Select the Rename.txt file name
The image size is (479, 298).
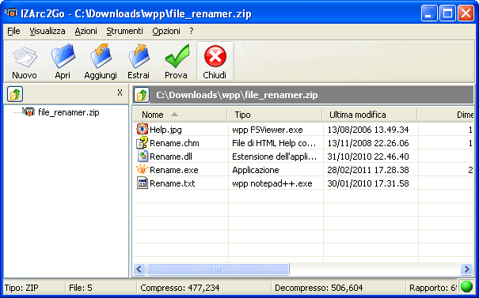(173, 183)
